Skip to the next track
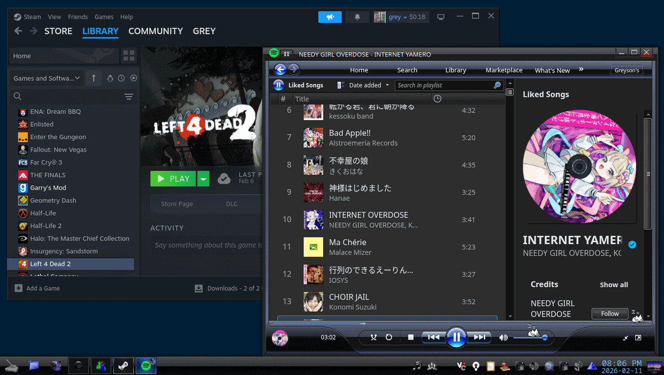 tap(479, 337)
